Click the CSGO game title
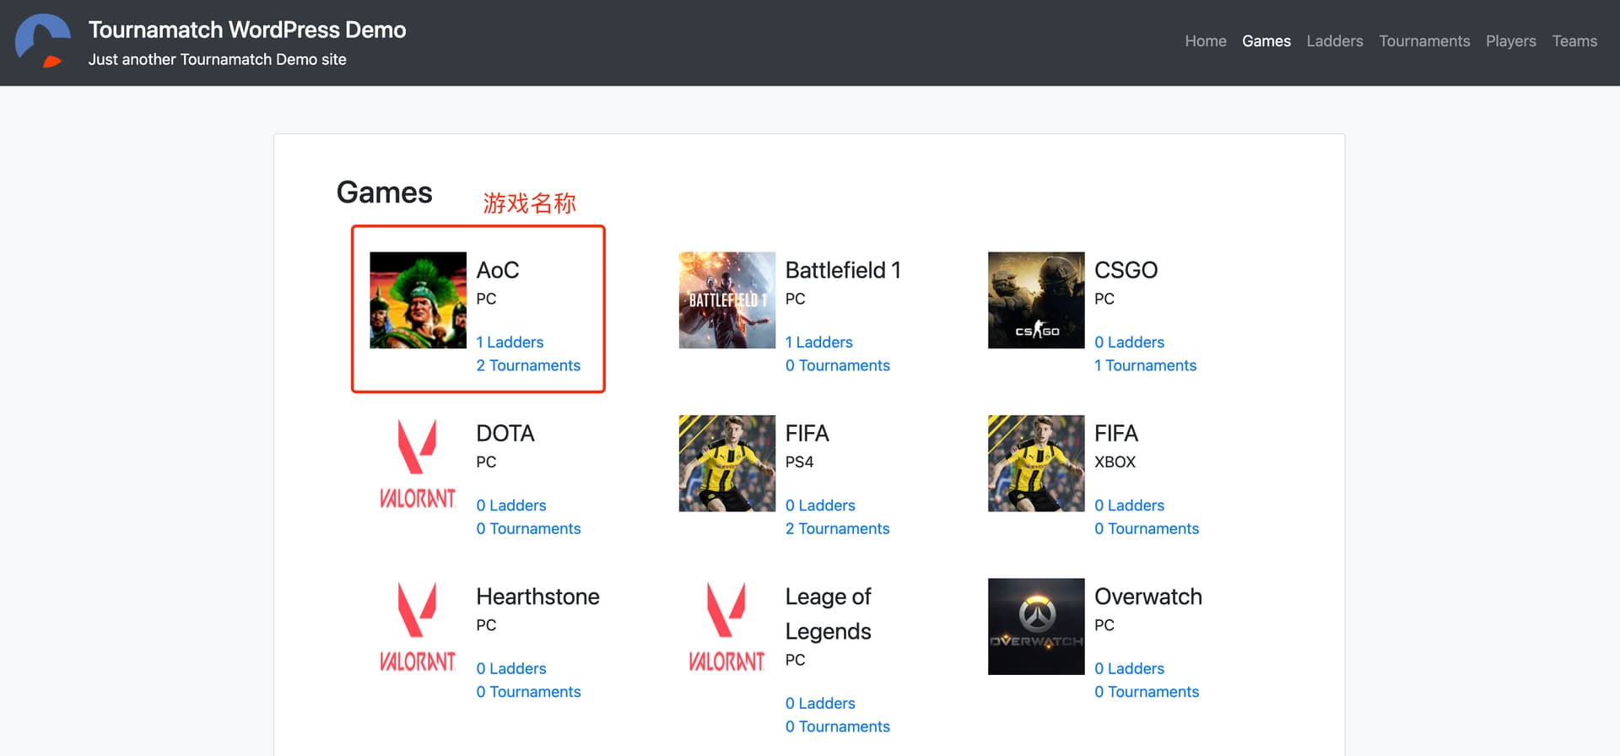The width and height of the screenshot is (1620, 756). pos(1126,270)
